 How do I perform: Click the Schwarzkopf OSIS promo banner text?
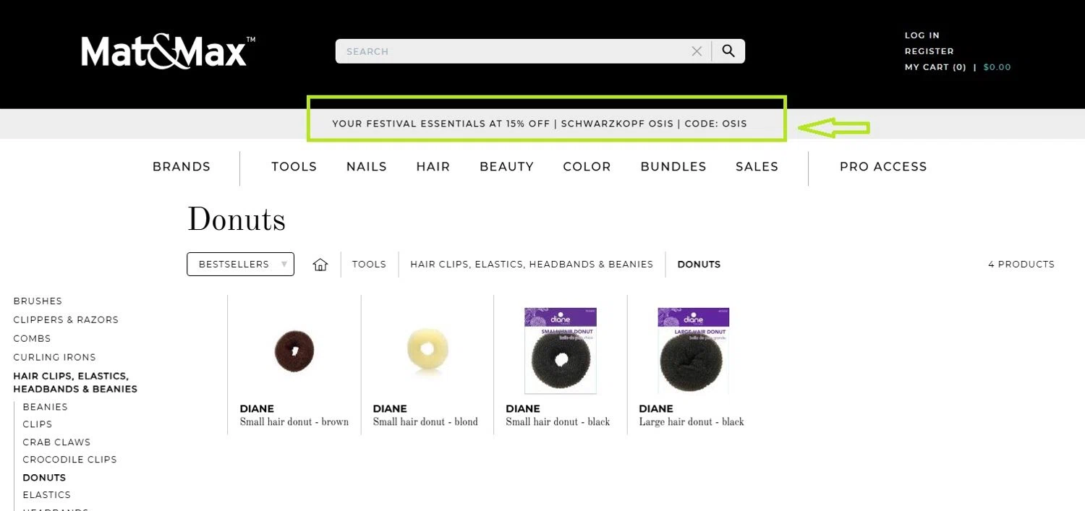[x=540, y=124]
